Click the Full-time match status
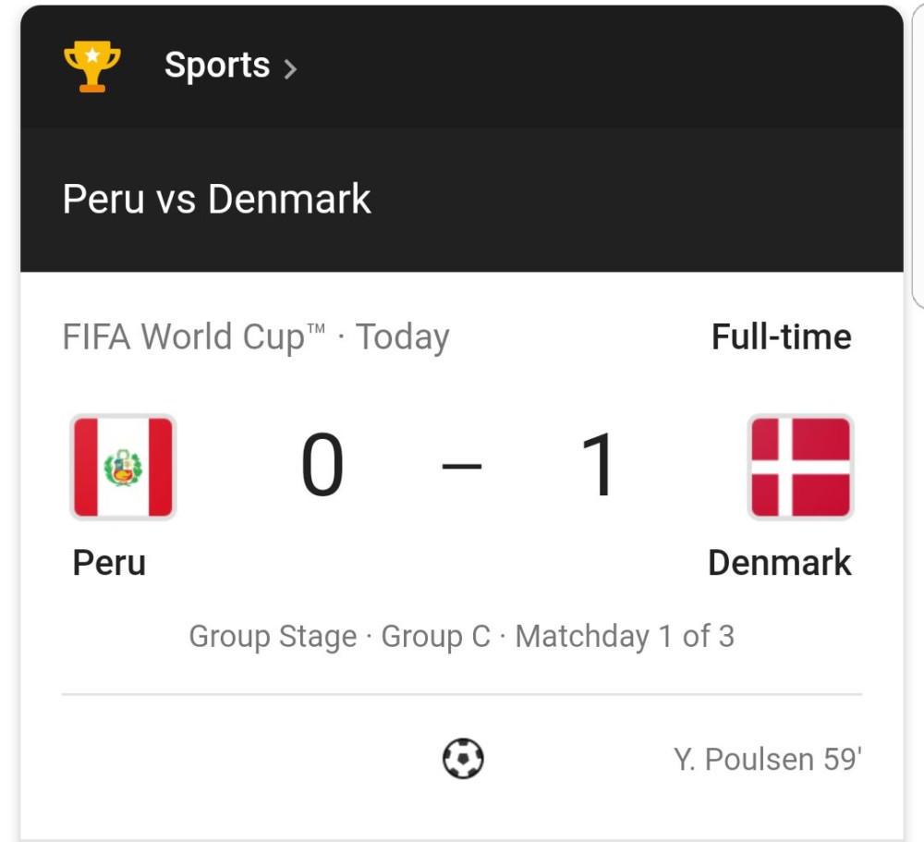Screen dimensions: 924x842 tap(782, 336)
